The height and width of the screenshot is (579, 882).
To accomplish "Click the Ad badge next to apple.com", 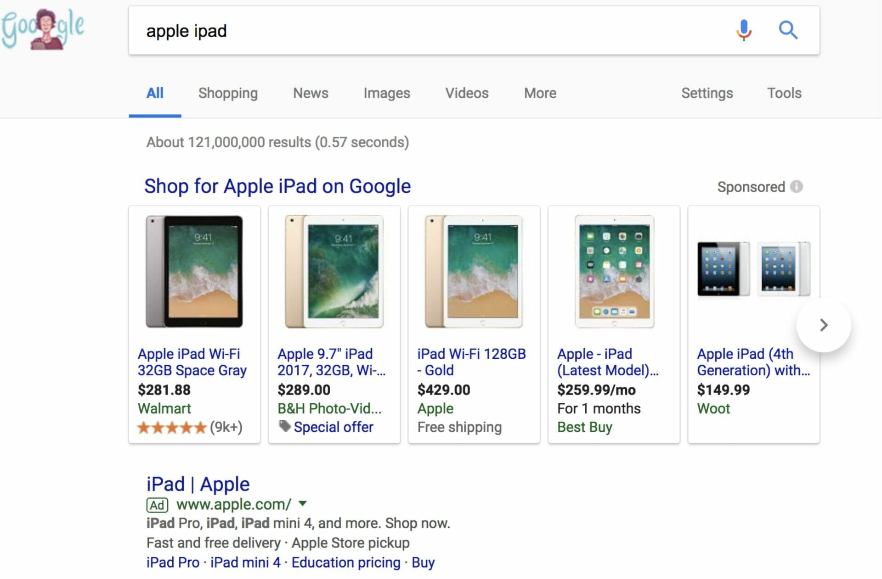I will [x=157, y=505].
